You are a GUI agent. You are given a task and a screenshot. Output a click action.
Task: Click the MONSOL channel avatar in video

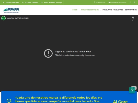3,18
